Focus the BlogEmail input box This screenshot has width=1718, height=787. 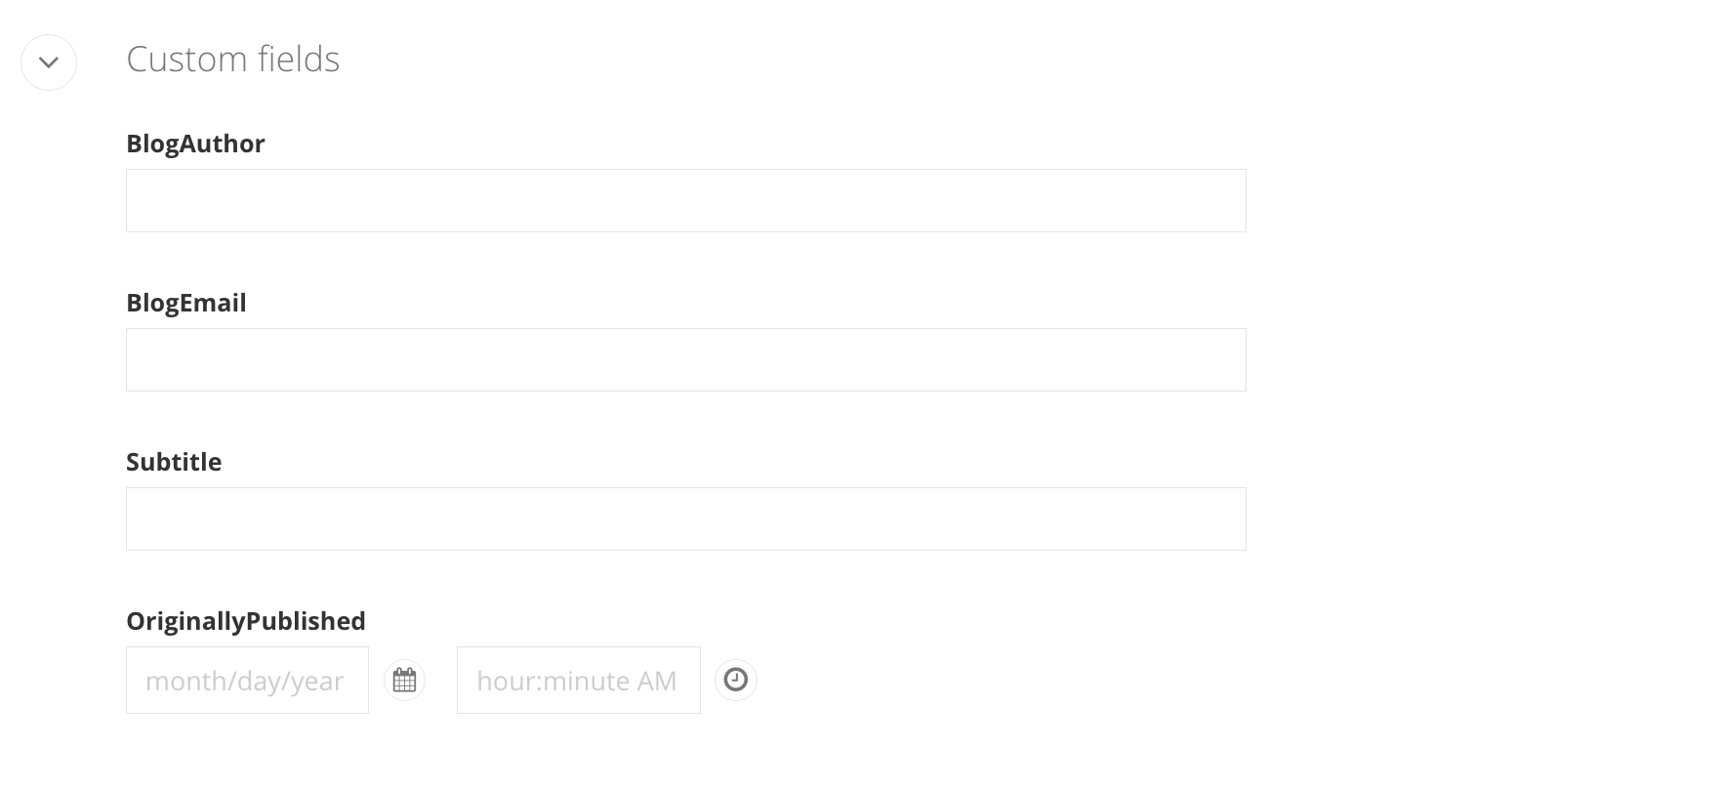pos(685,360)
